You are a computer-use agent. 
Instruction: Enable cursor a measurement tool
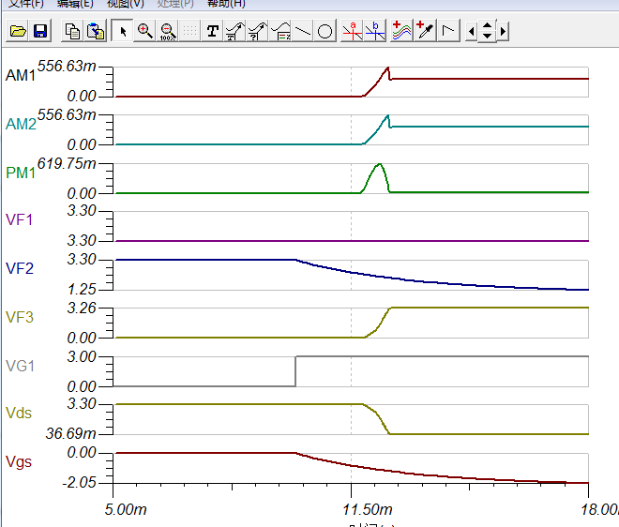tap(352, 32)
